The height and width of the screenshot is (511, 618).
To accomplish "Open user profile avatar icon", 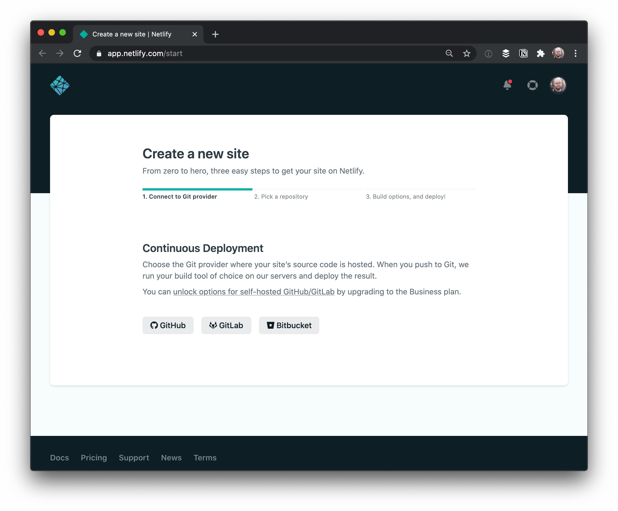I will coord(558,85).
